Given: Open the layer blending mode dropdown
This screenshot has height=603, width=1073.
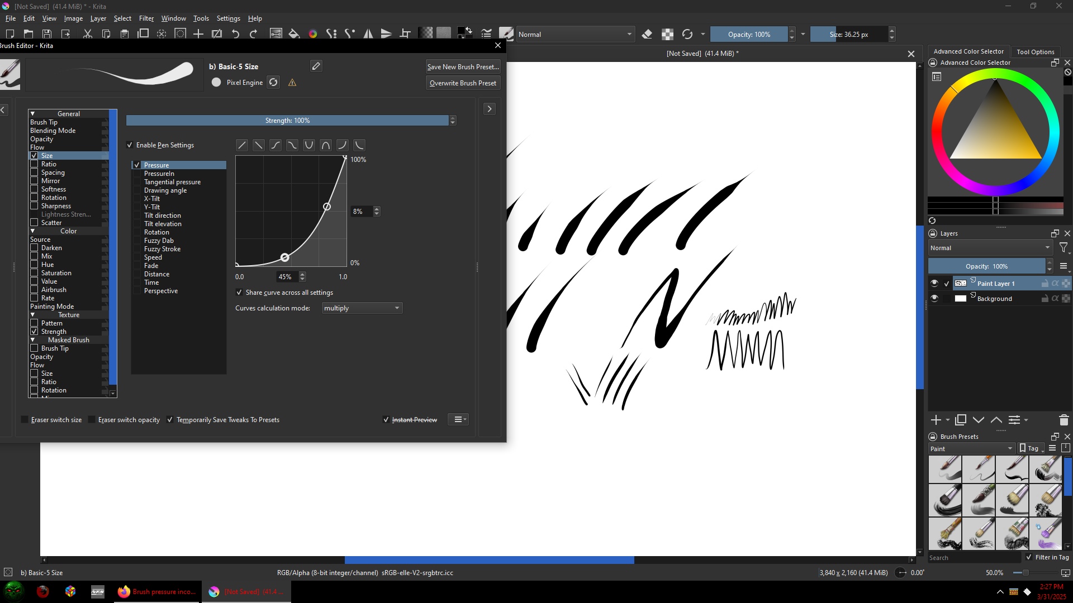Looking at the screenshot, I should [990, 248].
